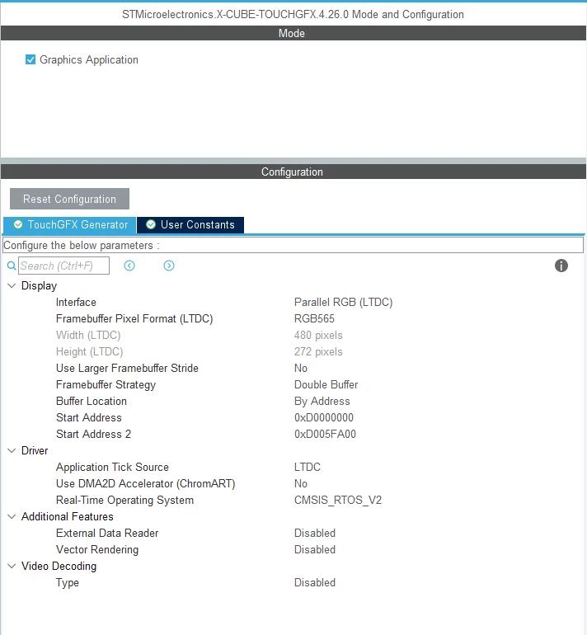Select the Start Address 2 label
The image size is (587, 635).
pos(93,434)
